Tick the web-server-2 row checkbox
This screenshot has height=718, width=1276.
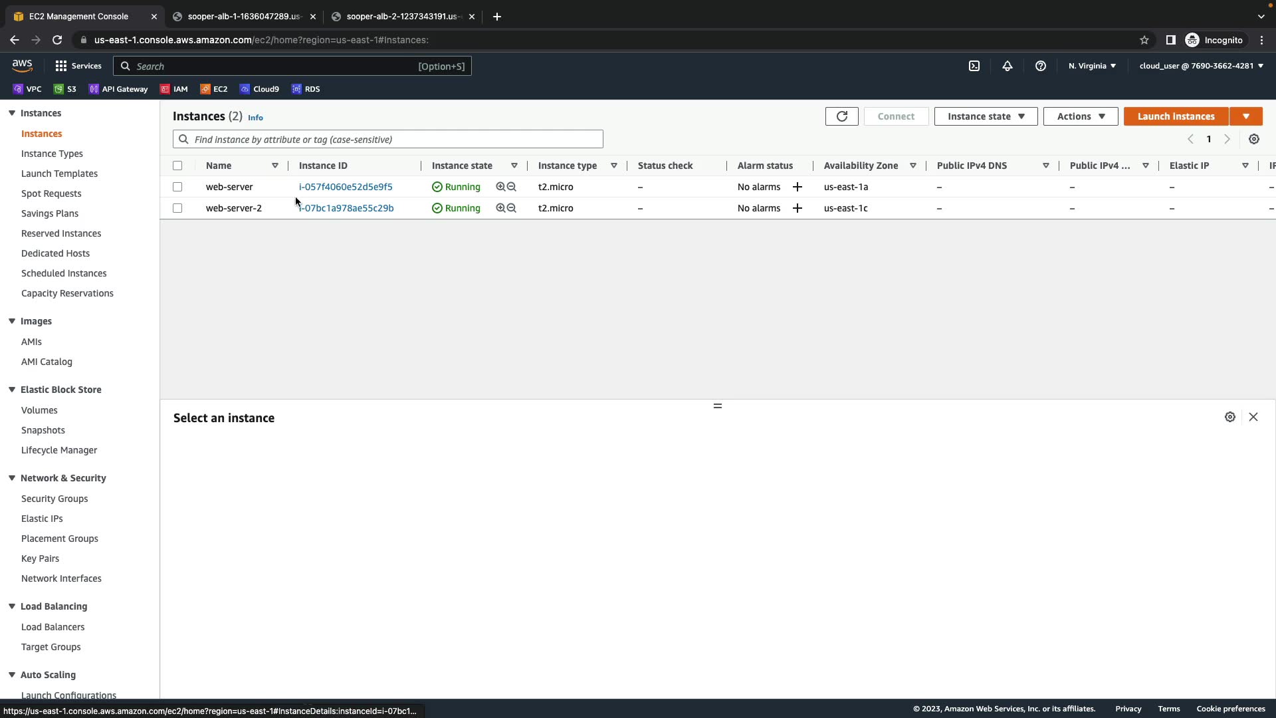tap(177, 208)
